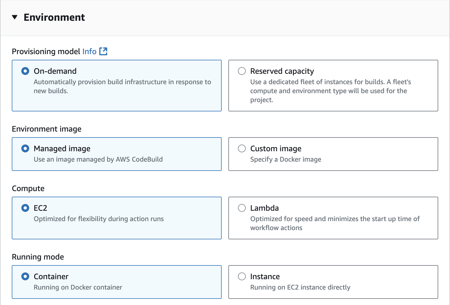Screen dimensions: 450x305
Task: Click the On-demand card description text
Action: click(x=122, y=86)
